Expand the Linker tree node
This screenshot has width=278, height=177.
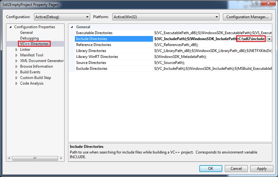tap(16, 50)
